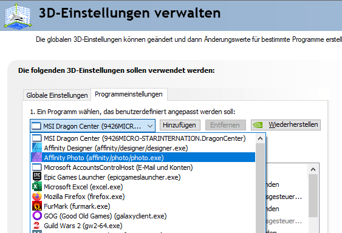Select GOG (galaxyclient.exe) entry
This screenshot has width=342, height=233.
click(143, 215)
